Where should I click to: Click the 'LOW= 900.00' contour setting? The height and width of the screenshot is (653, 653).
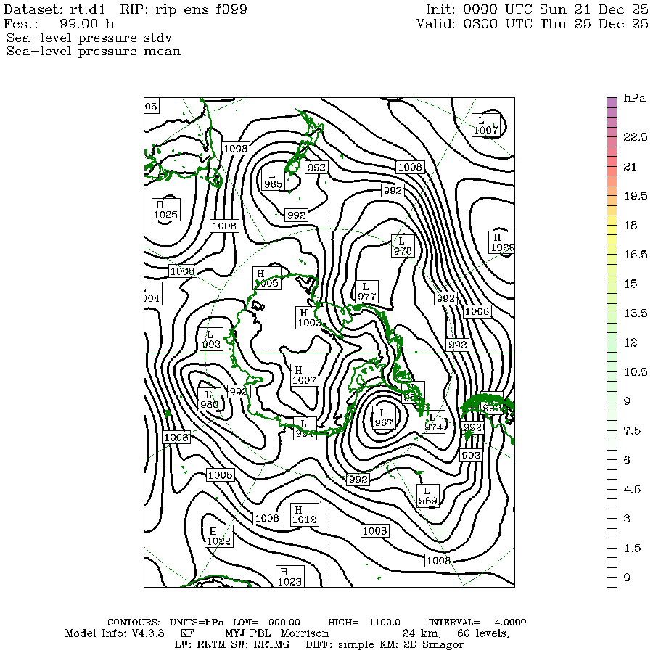coord(266,623)
